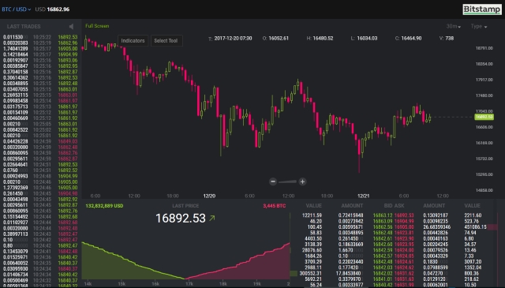Click the 451086.15 ask value in the order book

[475, 226]
